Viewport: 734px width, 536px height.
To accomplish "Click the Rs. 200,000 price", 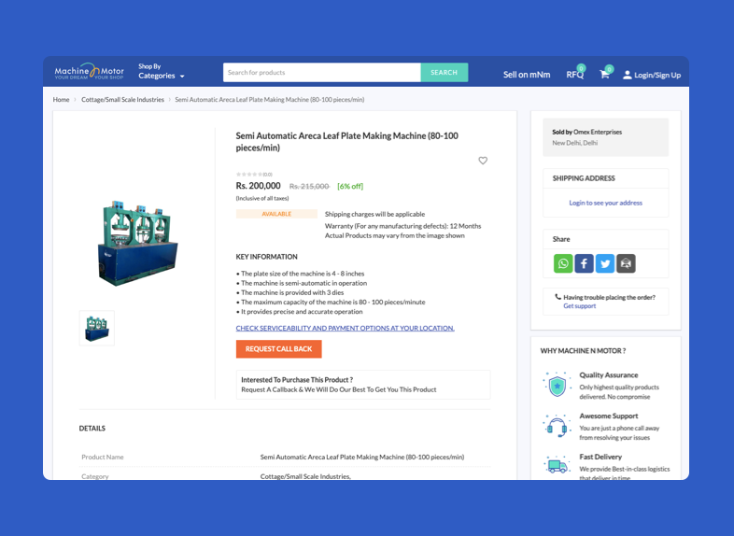I will click(x=258, y=186).
